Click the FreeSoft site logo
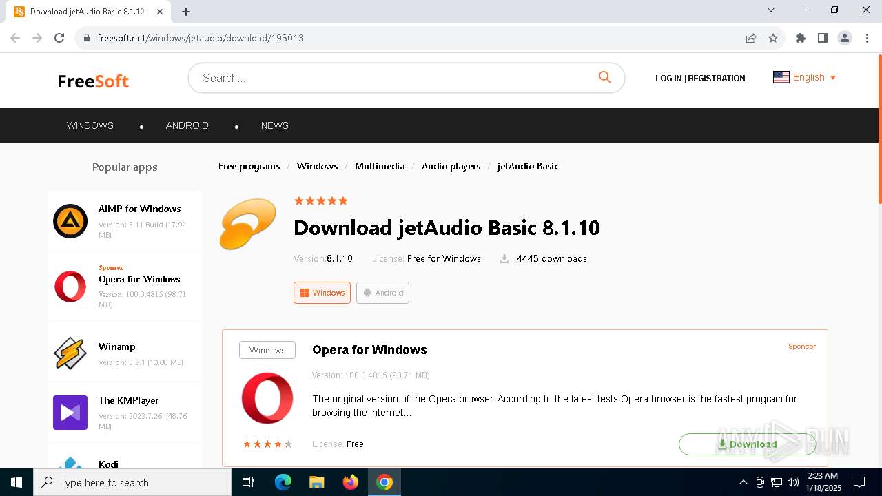 click(93, 81)
